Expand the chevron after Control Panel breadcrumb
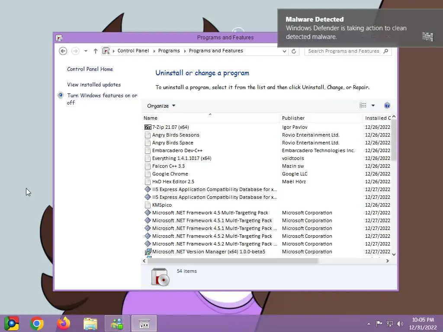443x332 pixels. [154, 51]
